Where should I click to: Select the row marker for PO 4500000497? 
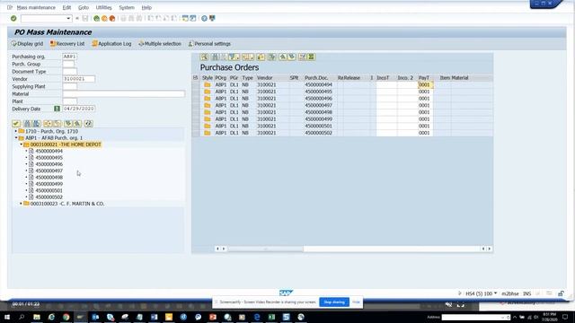click(x=196, y=106)
